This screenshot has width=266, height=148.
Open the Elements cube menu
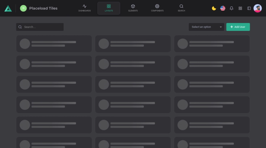point(133,8)
